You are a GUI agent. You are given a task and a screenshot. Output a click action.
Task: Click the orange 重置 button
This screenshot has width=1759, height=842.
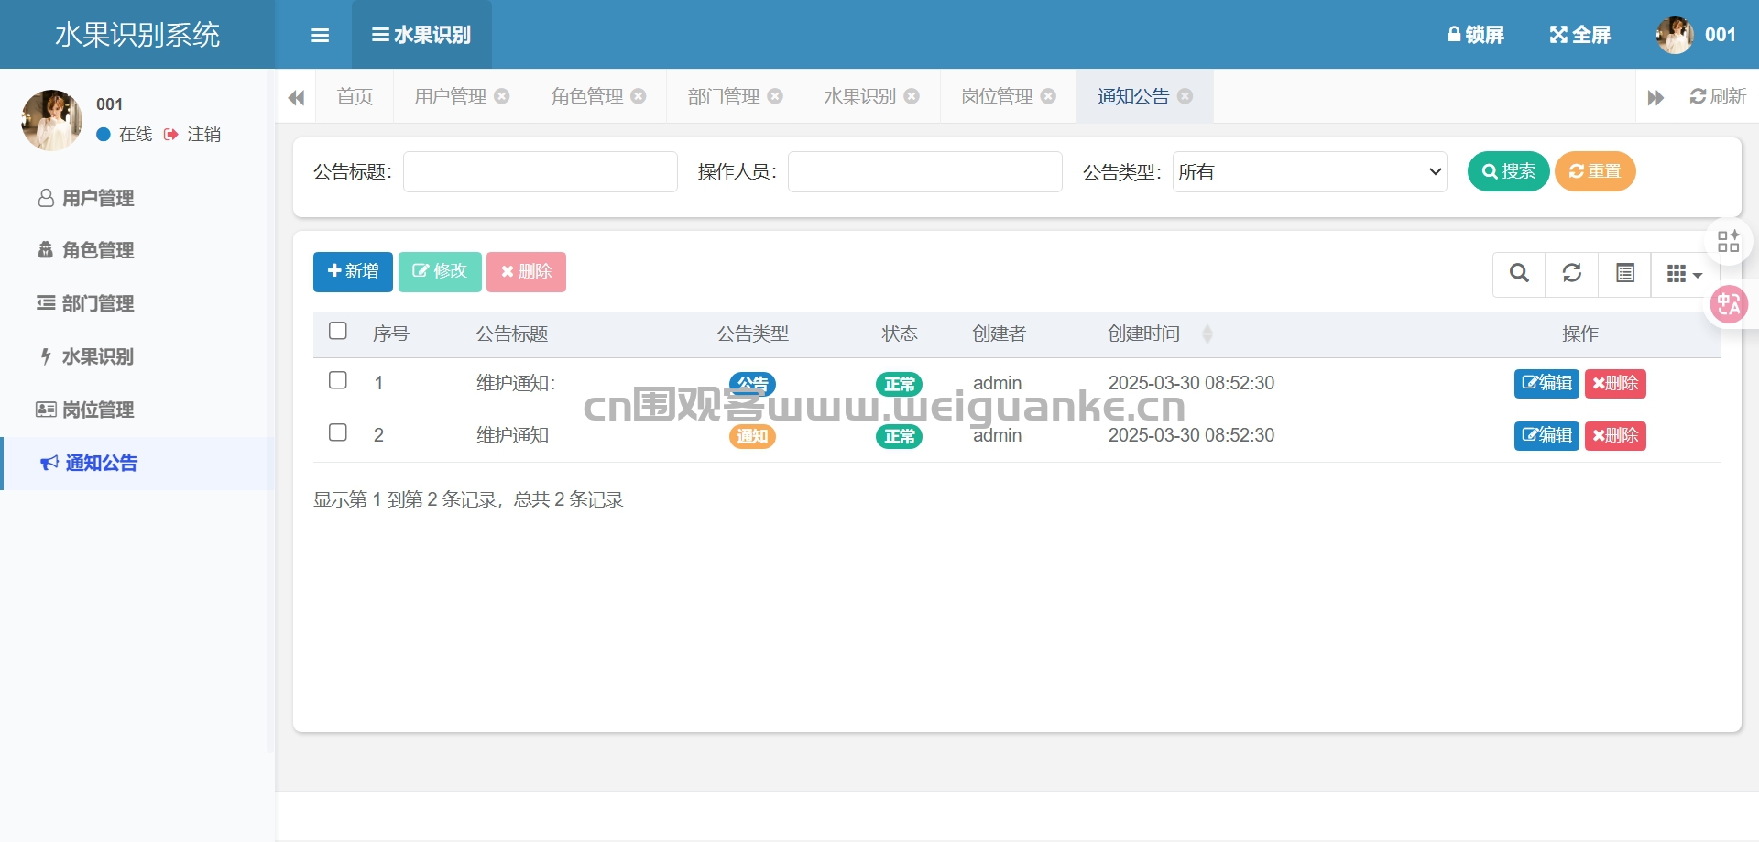[1595, 171]
